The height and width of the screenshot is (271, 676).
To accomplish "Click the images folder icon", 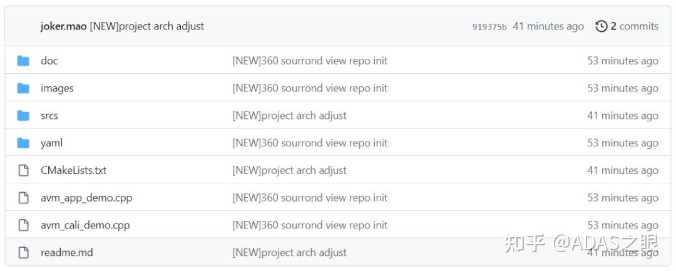I will click(23, 88).
